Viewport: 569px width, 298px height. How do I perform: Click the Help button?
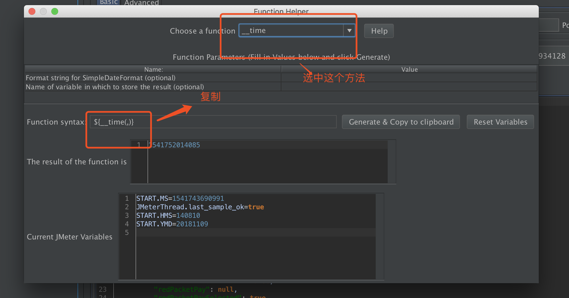(x=379, y=31)
